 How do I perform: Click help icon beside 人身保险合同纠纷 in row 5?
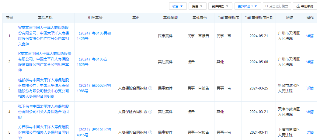tap(150, 132)
